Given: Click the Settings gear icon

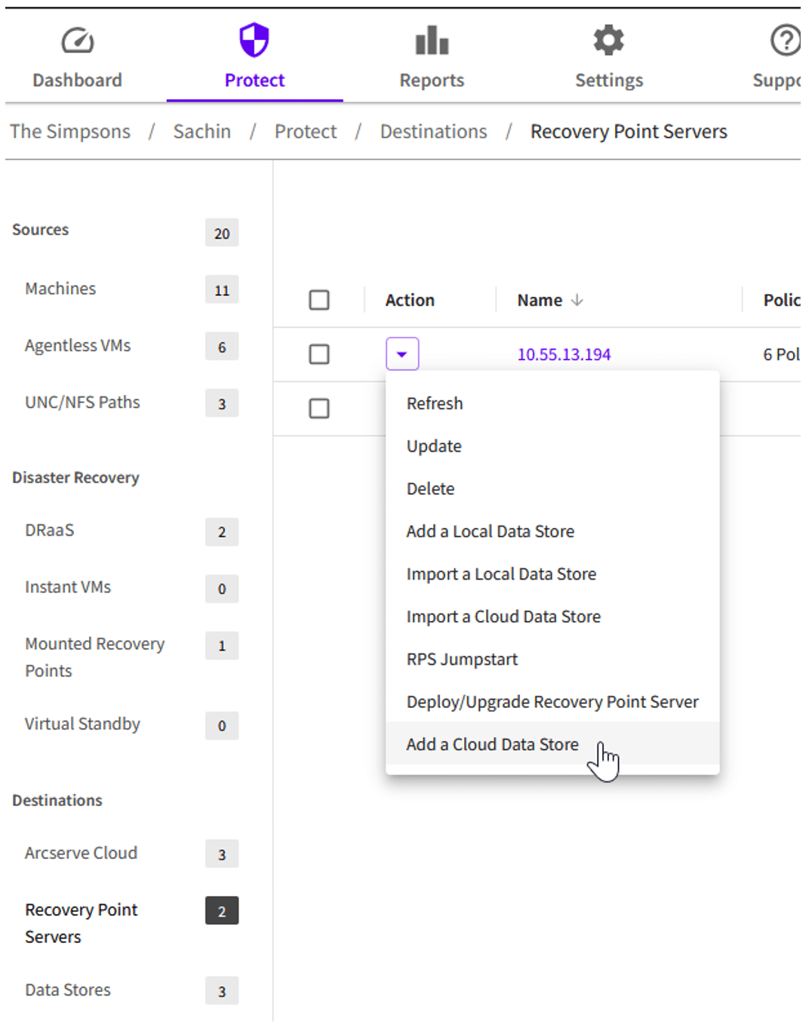Looking at the screenshot, I should [x=609, y=40].
